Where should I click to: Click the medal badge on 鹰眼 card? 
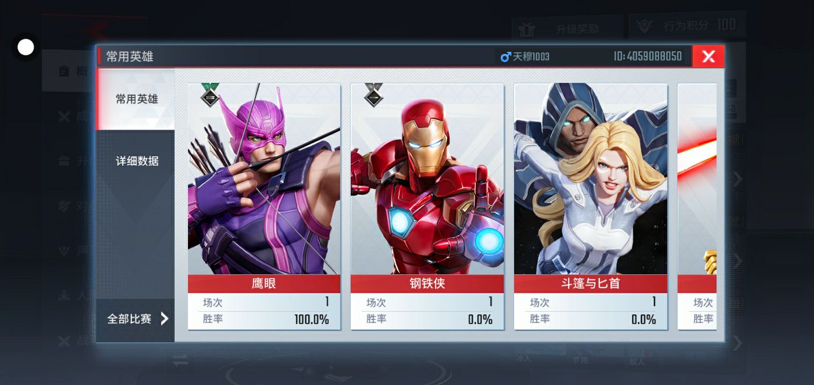pyautogui.click(x=210, y=95)
